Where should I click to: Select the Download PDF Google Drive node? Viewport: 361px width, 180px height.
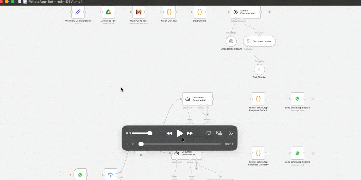coord(108,12)
